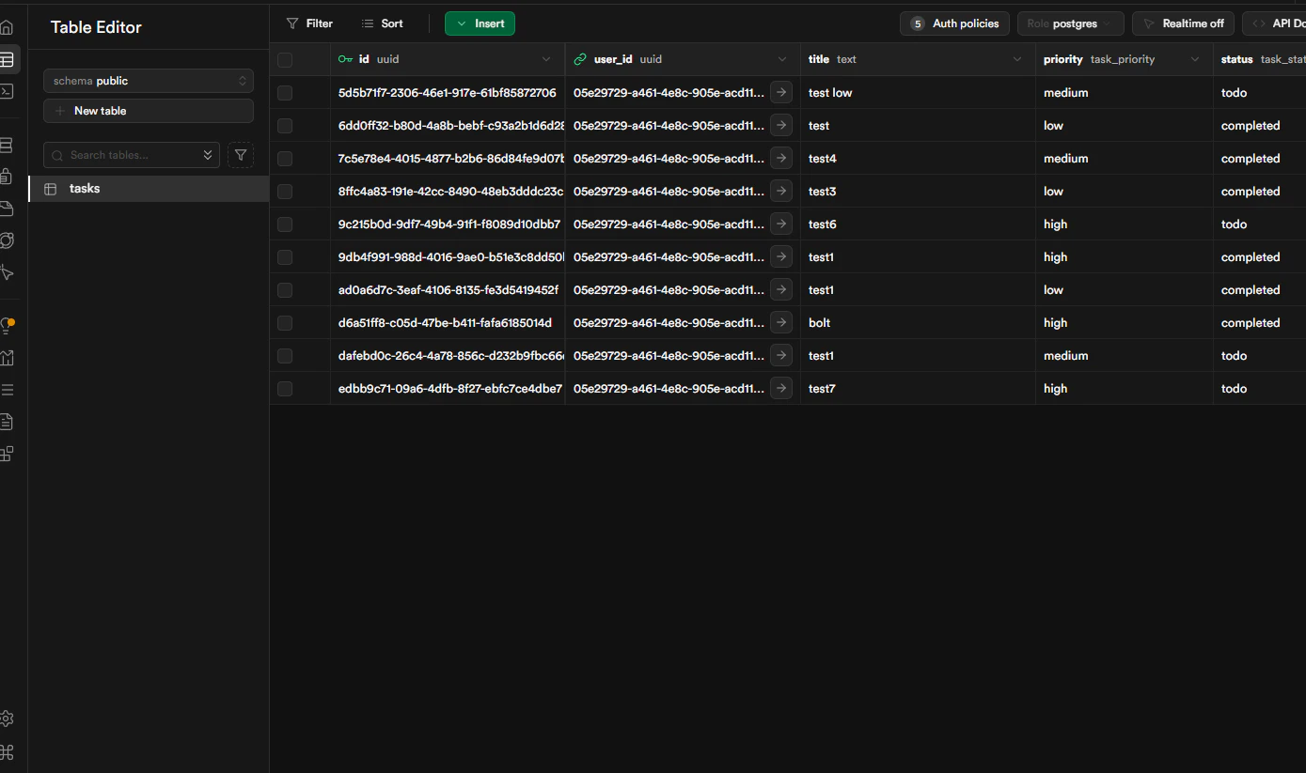Image resolution: width=1306 pixels, height=773 pixels.
Task: Open the API Docs document icon
Action: click(7, 422)
